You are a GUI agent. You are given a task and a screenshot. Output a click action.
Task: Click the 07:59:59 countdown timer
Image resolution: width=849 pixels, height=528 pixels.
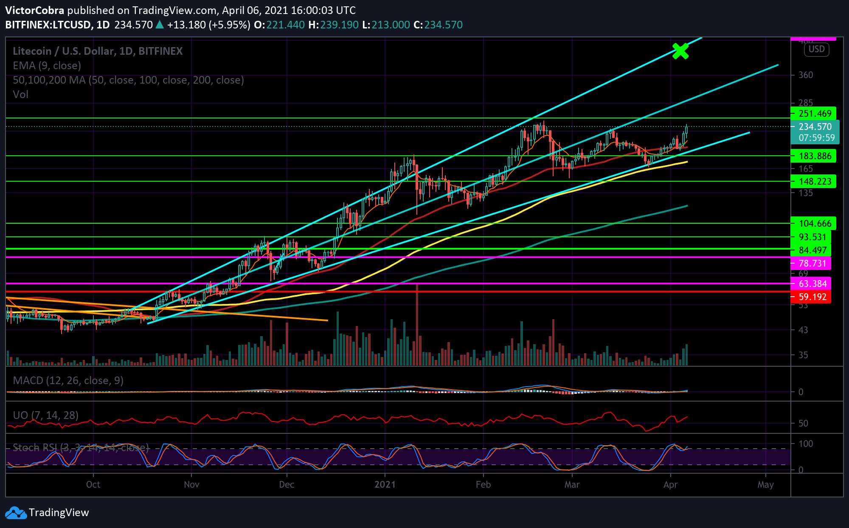816,138
